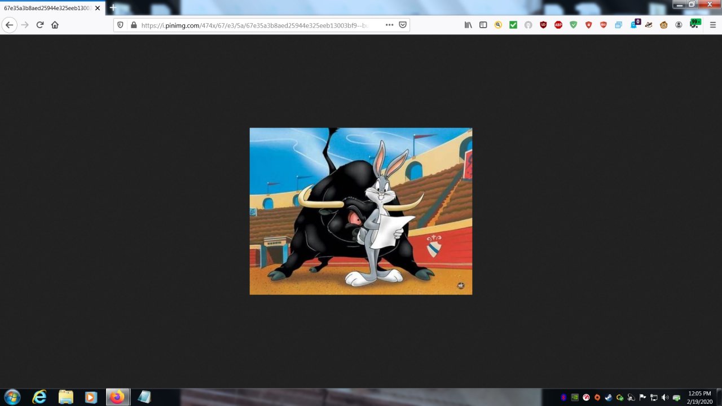Save page to Pocket

pyautogui.click(x=403, y=25)
